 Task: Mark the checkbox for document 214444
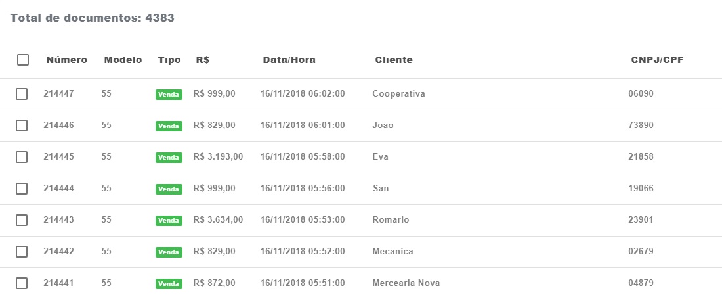click(22, 189)
